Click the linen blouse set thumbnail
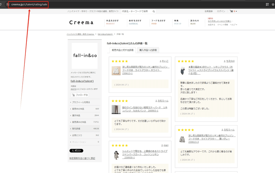This screenshot has height=173, width=275. click(x=182, y=71)
